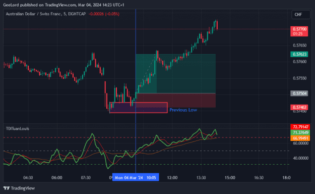
Task: Click the 72.79147 red indicator value
Action: 300,127
